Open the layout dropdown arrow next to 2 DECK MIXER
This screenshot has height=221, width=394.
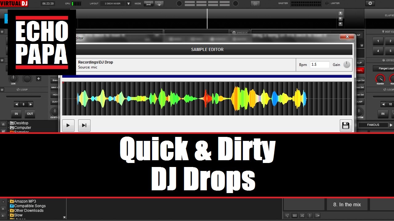click(128, 4)
